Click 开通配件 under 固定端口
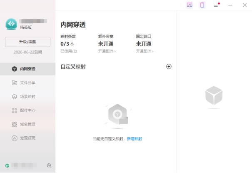 pyautogui.click(x=145, y=51)
